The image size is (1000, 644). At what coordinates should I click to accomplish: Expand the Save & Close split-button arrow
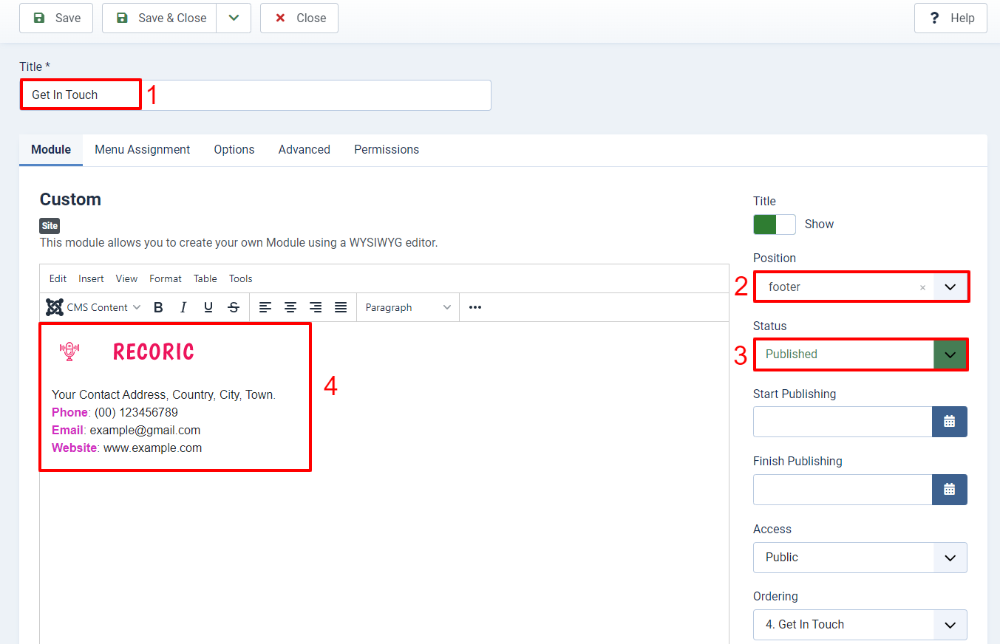(234, 18)
